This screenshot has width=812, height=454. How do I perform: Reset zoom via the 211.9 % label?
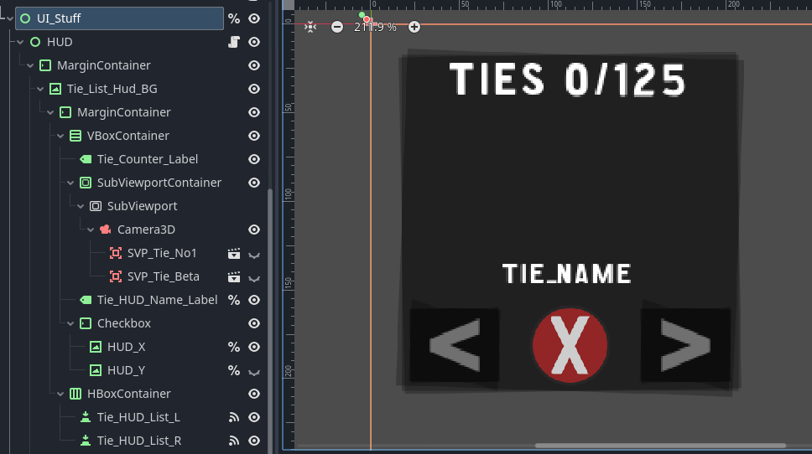coord(376,27)
